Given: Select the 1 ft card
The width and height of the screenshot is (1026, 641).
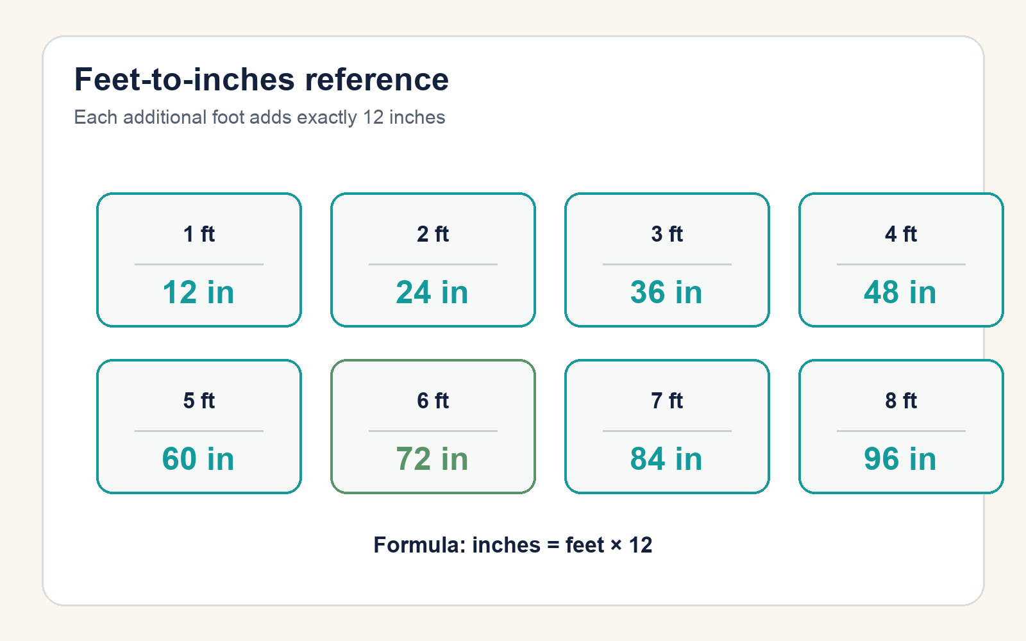Looking at the screenshot, I should [x=199, y=260].
